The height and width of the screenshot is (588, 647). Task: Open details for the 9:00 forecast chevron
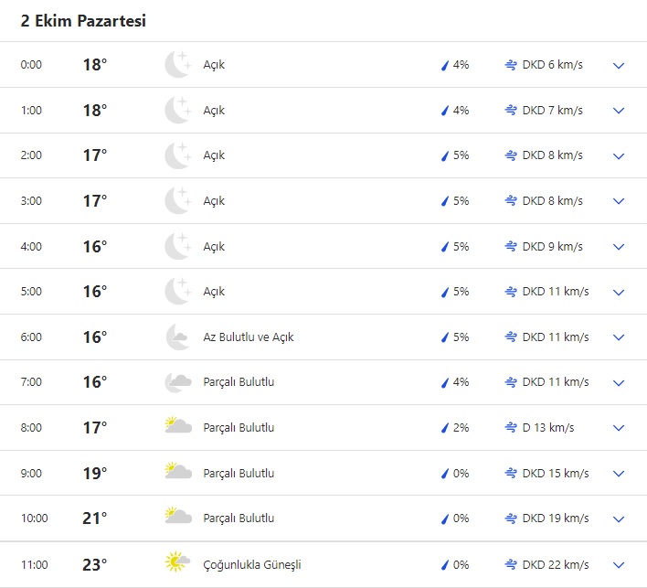tap(619, 474)
